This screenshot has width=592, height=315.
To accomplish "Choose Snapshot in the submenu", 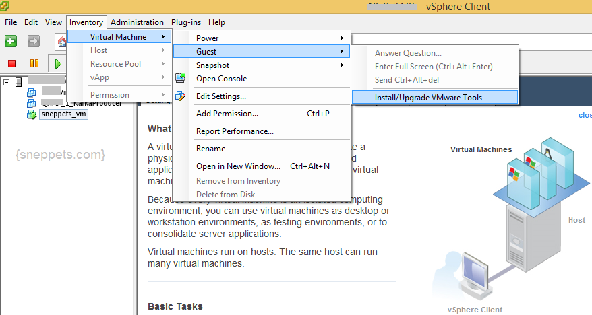I will pos(262,65).
